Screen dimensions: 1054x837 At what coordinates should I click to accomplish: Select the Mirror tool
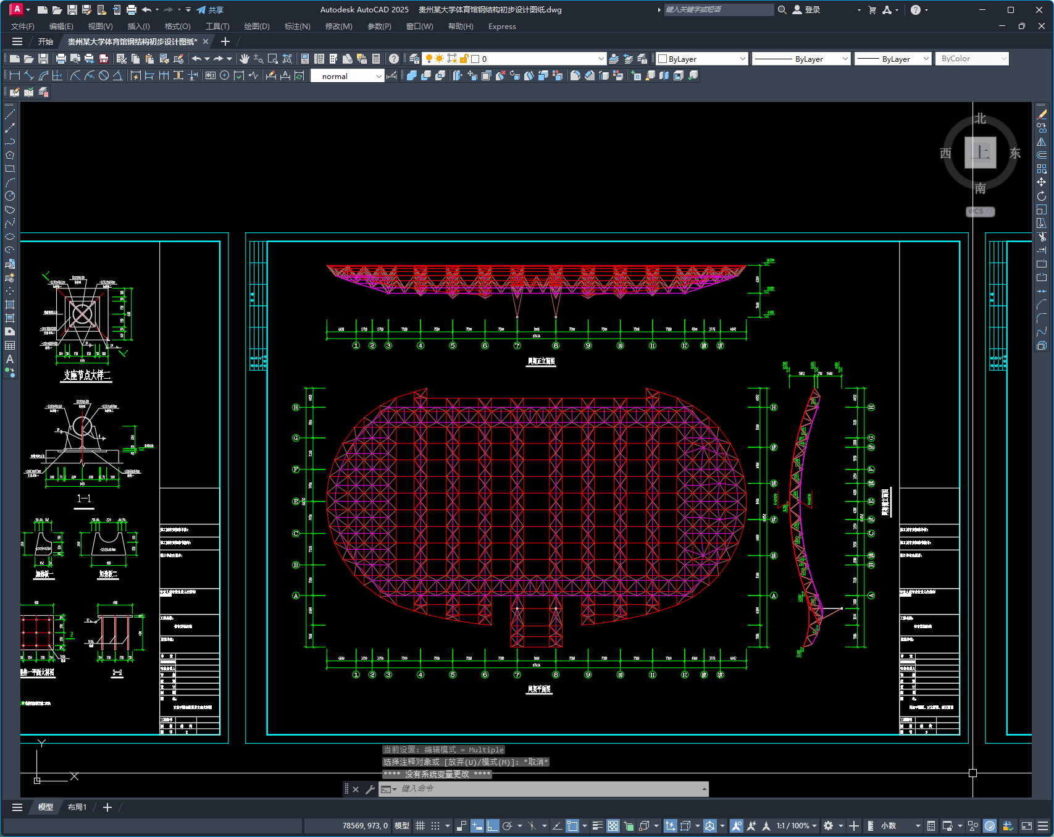(1042, 141)
